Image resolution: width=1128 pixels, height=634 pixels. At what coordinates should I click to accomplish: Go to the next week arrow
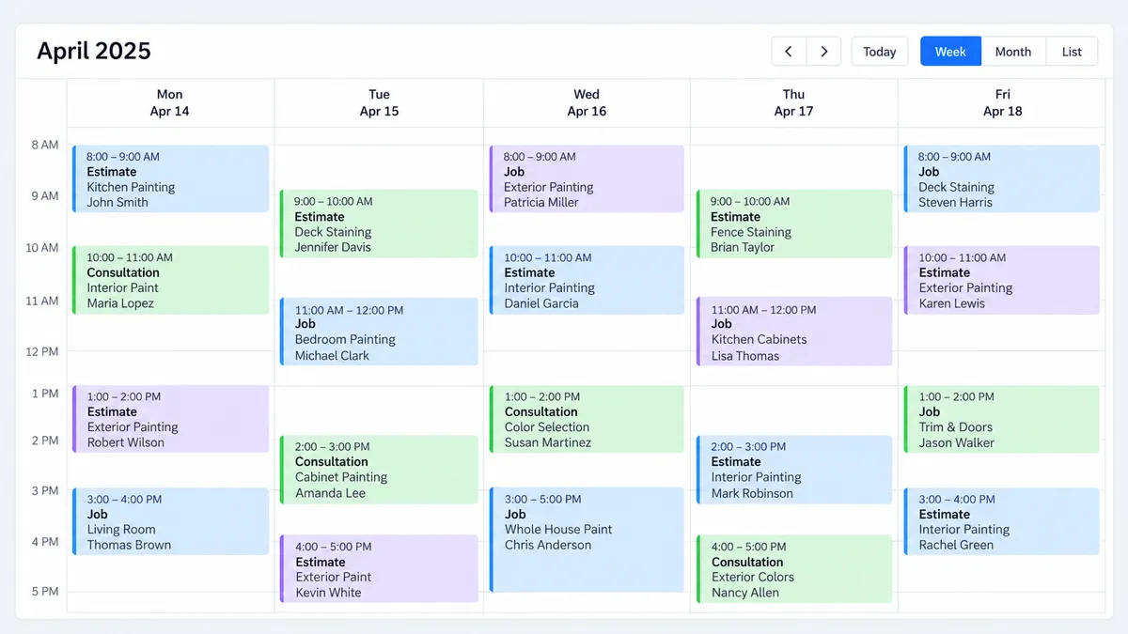[x=824, y=52]
